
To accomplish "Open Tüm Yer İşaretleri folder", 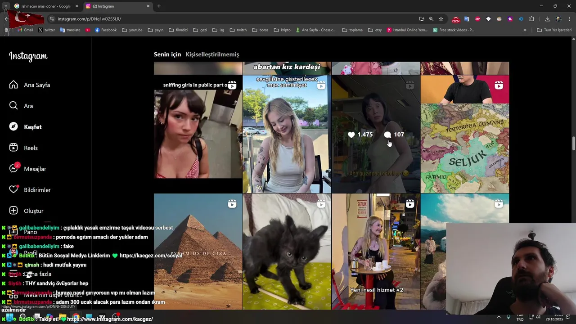I will click(x=554, y=30).
